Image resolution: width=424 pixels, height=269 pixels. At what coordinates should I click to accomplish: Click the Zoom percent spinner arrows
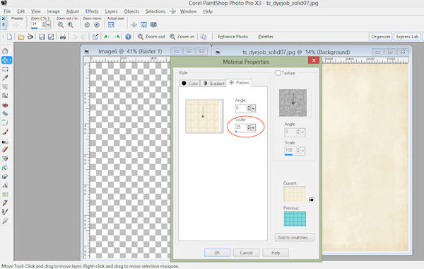[x=44, y=25]
